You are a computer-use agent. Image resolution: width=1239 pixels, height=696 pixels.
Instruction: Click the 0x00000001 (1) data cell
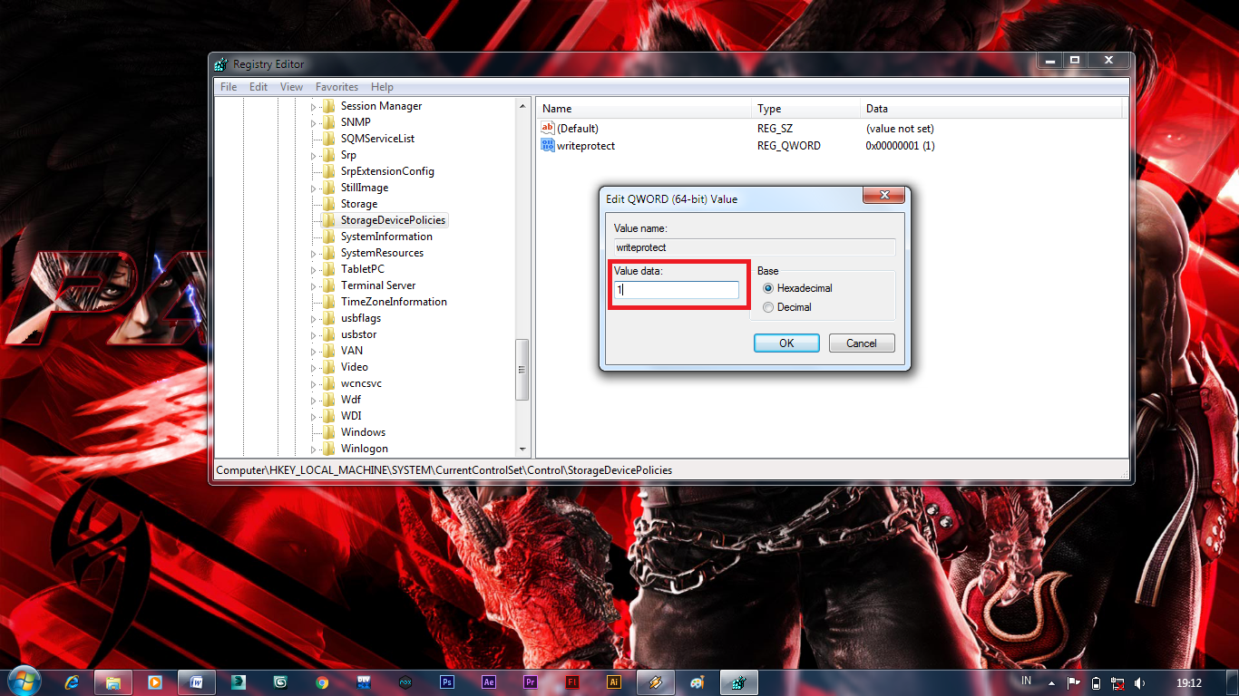900,145
